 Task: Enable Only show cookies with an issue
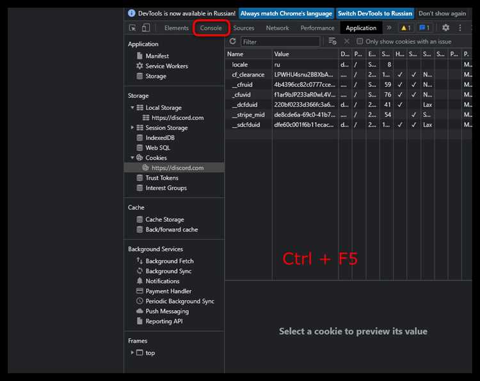360,42
